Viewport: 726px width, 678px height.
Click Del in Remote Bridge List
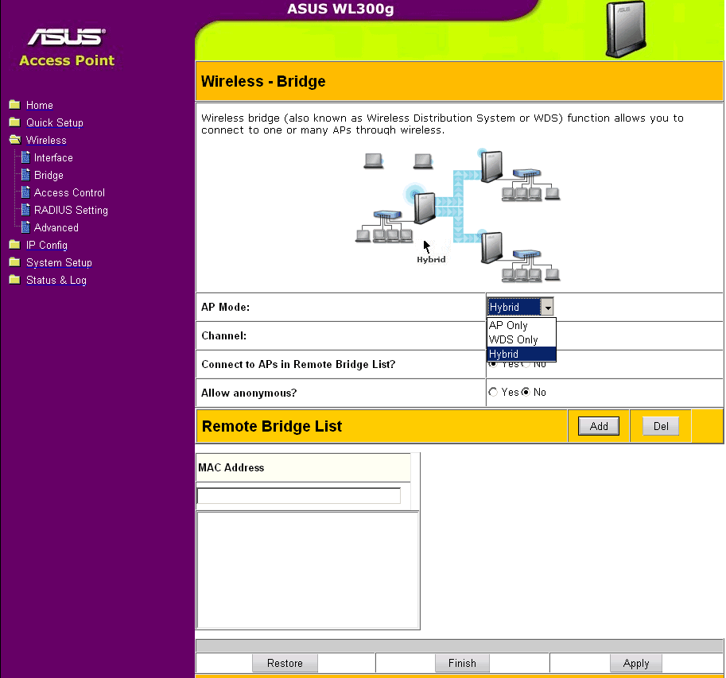pyautogui.click(x=661, y=426)
